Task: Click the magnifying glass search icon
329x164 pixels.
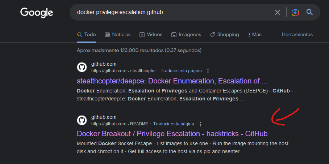Action: [309, 12]
